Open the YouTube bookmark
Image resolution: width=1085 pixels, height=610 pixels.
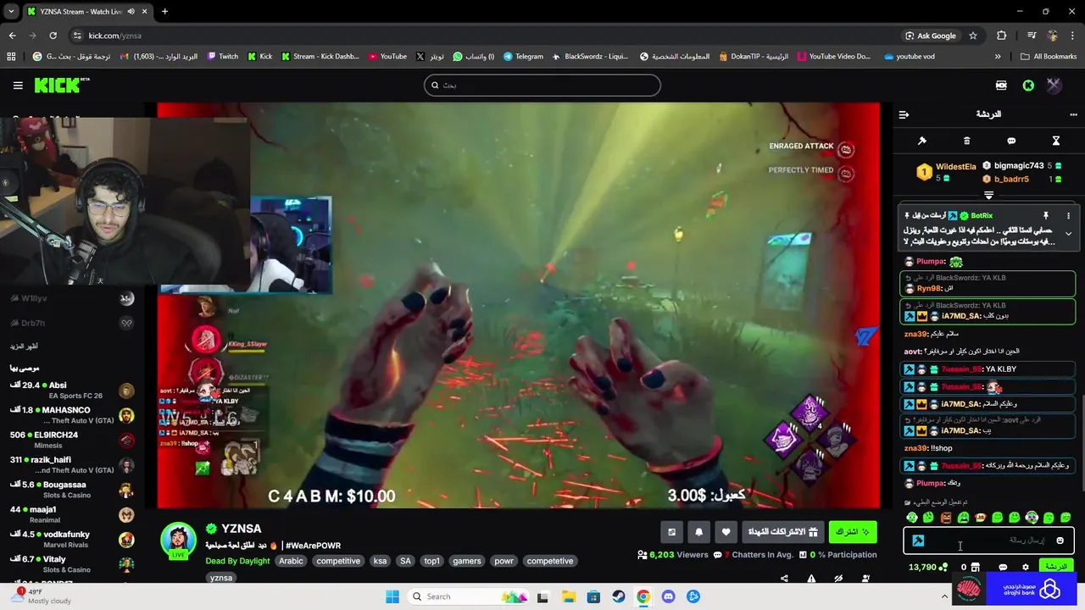click(387, 57)
